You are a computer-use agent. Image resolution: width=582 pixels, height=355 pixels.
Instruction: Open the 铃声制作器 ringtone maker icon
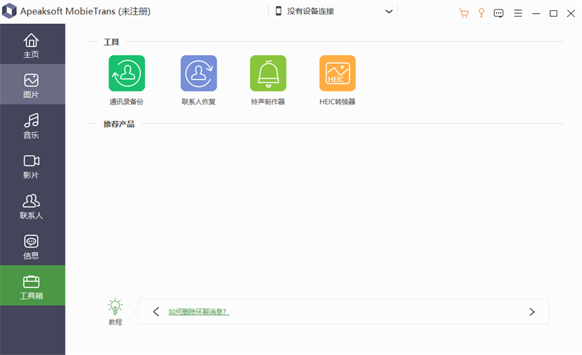coord(268,73)
